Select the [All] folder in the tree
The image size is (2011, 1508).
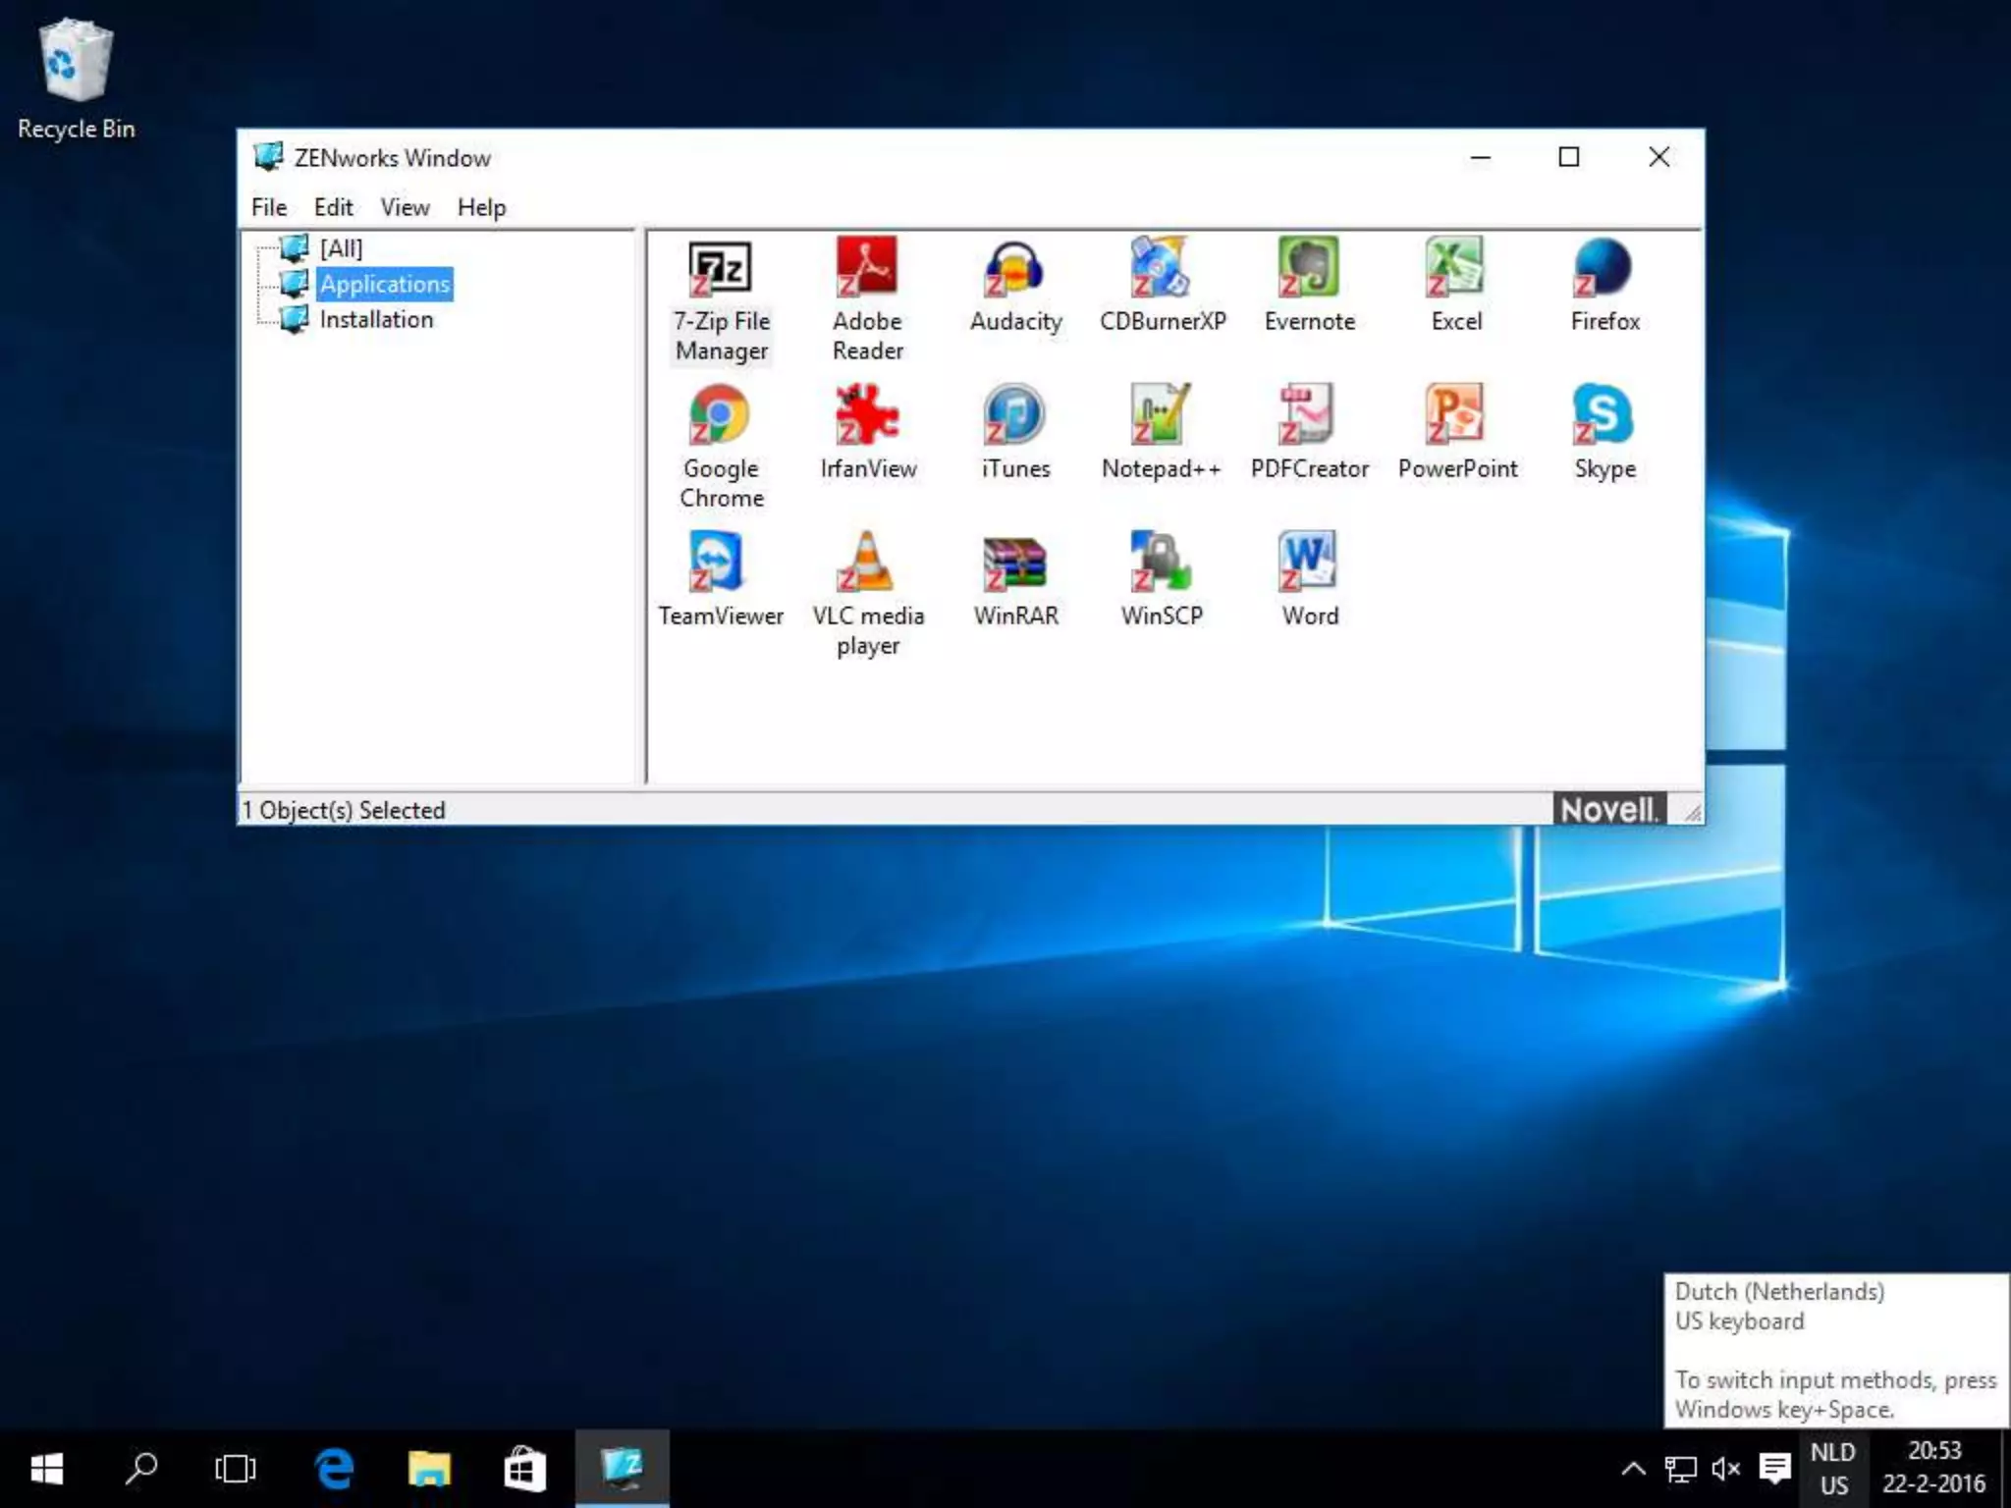click(341, 248)
